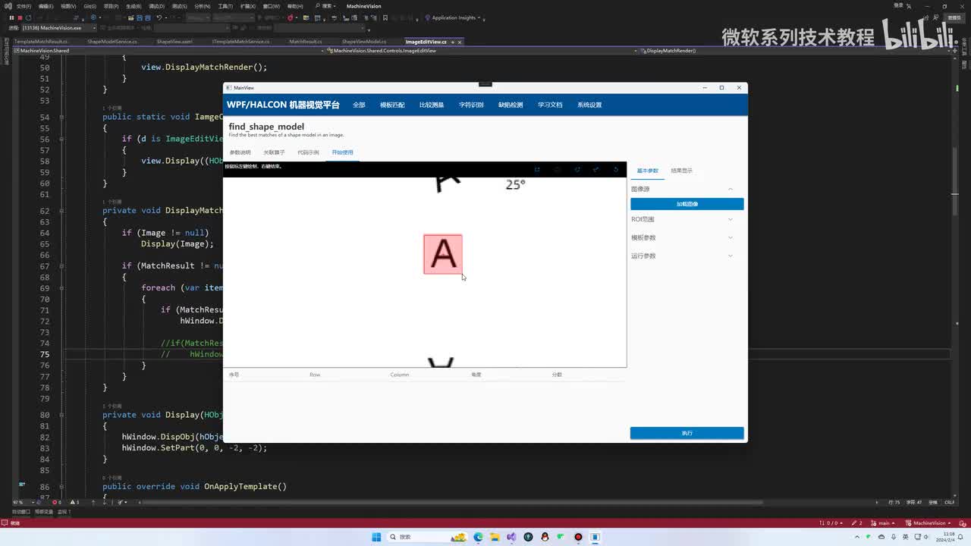The width and height of the screenshot is (971, 546).
Task: Expand the 模板参数 section
Action: tap(731, 237)
